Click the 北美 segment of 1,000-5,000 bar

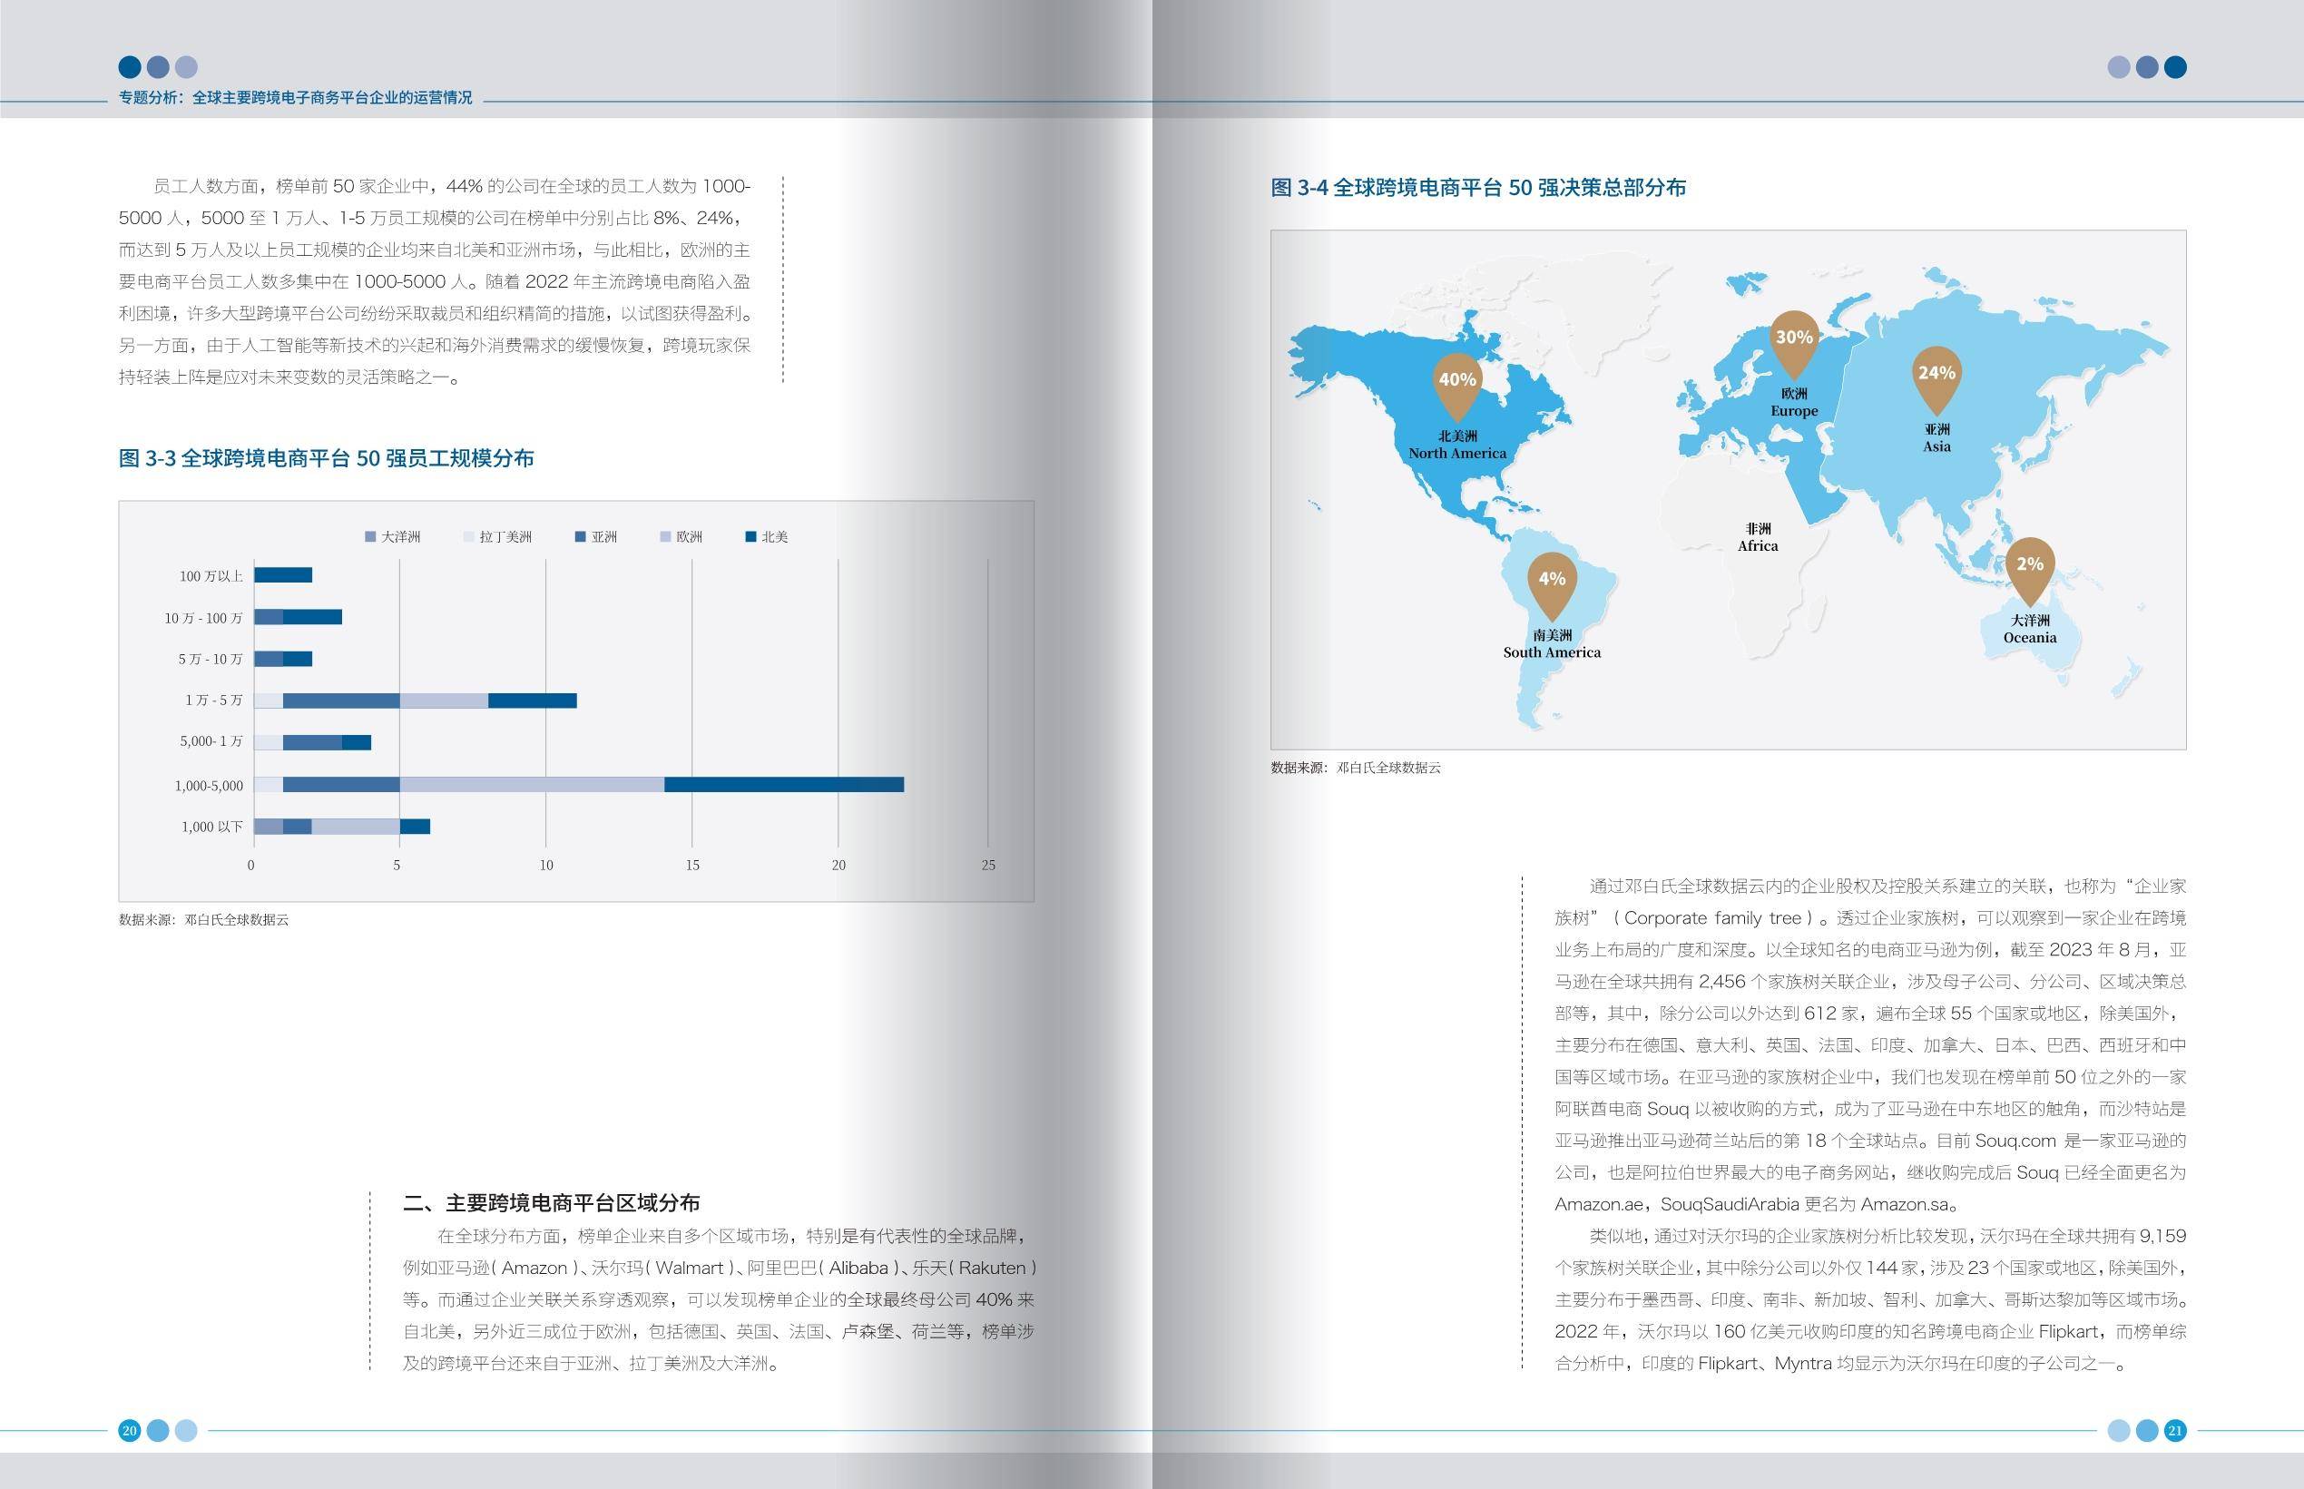784,784
